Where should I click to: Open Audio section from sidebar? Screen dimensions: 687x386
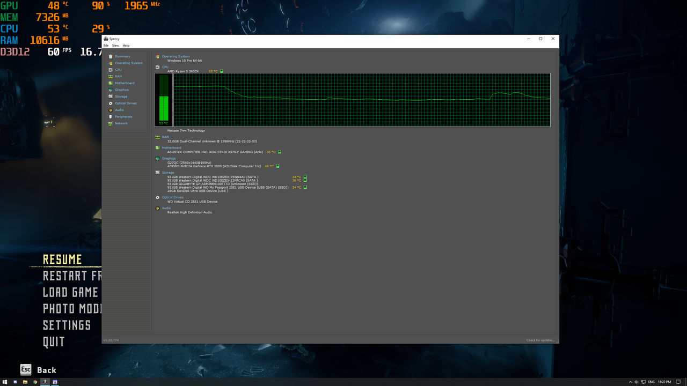(119, 110)
